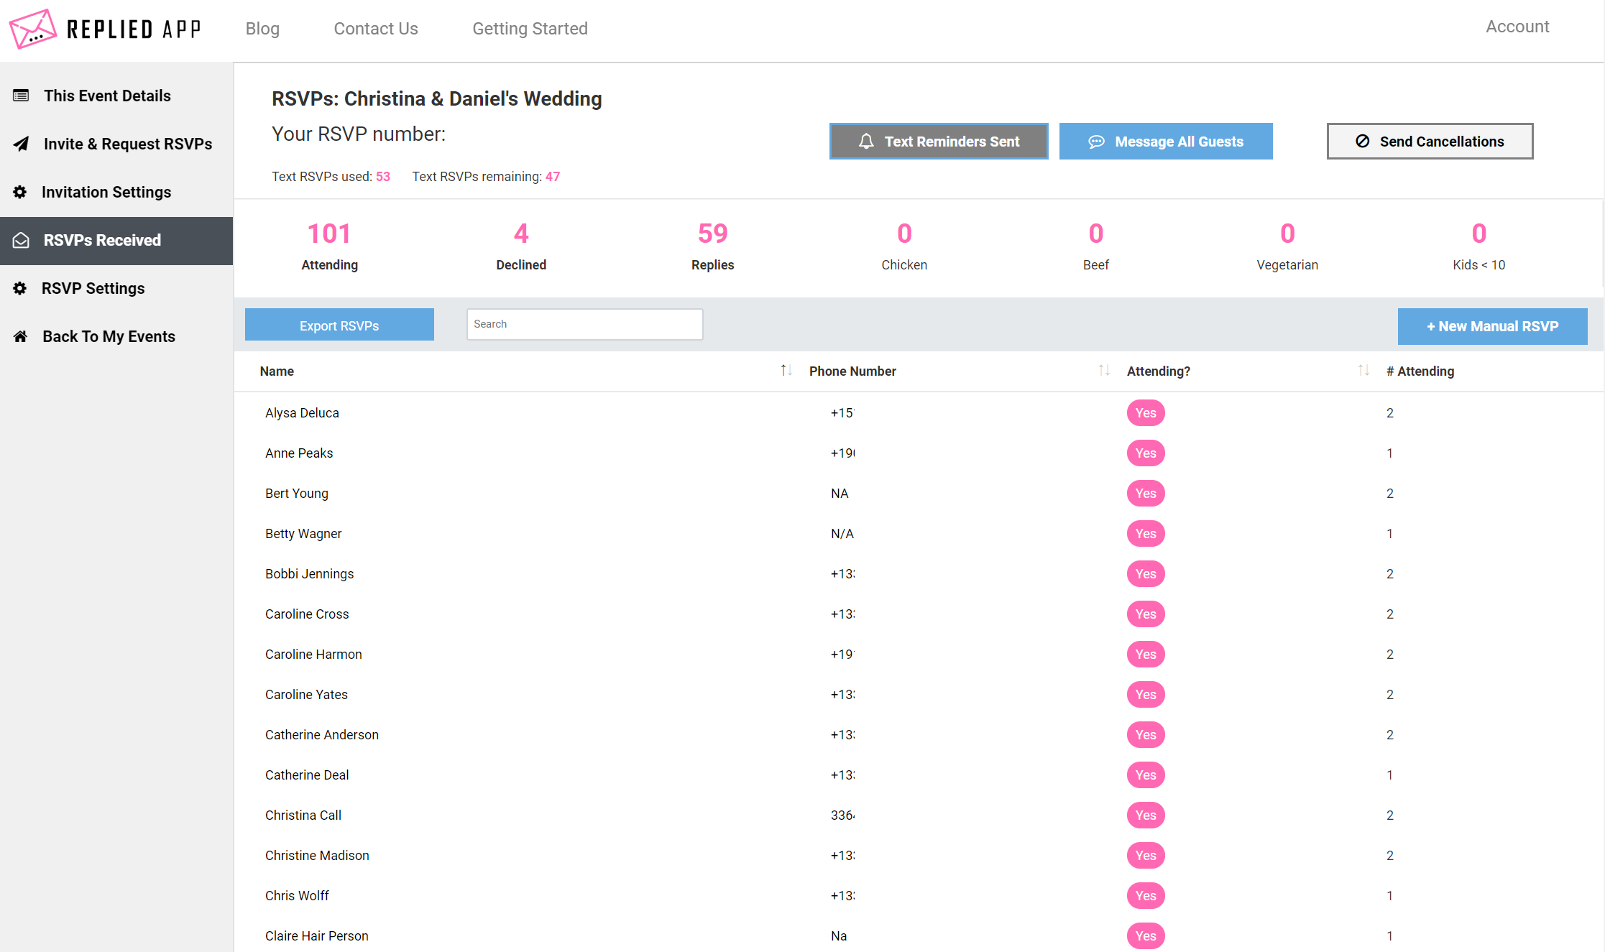Click the Export RSVPs button
This screenshot has height=952, width=1605.
[339, 326]
